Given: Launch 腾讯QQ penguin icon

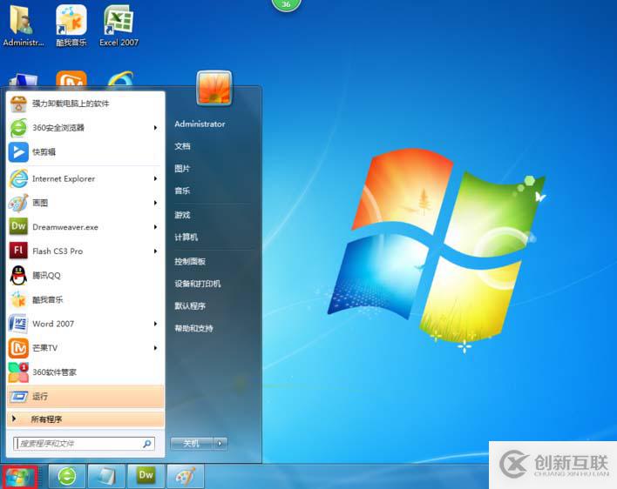Looking at the screenshot, I should [18, 275].
